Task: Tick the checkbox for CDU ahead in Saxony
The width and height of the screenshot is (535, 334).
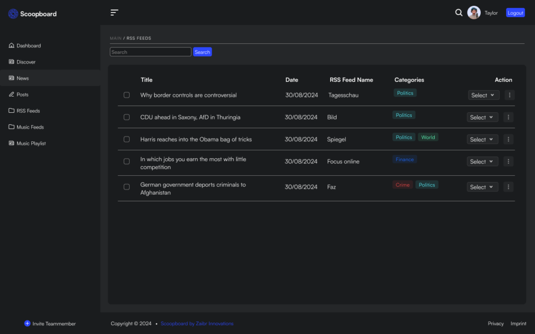Action: [x=126, y=117]
